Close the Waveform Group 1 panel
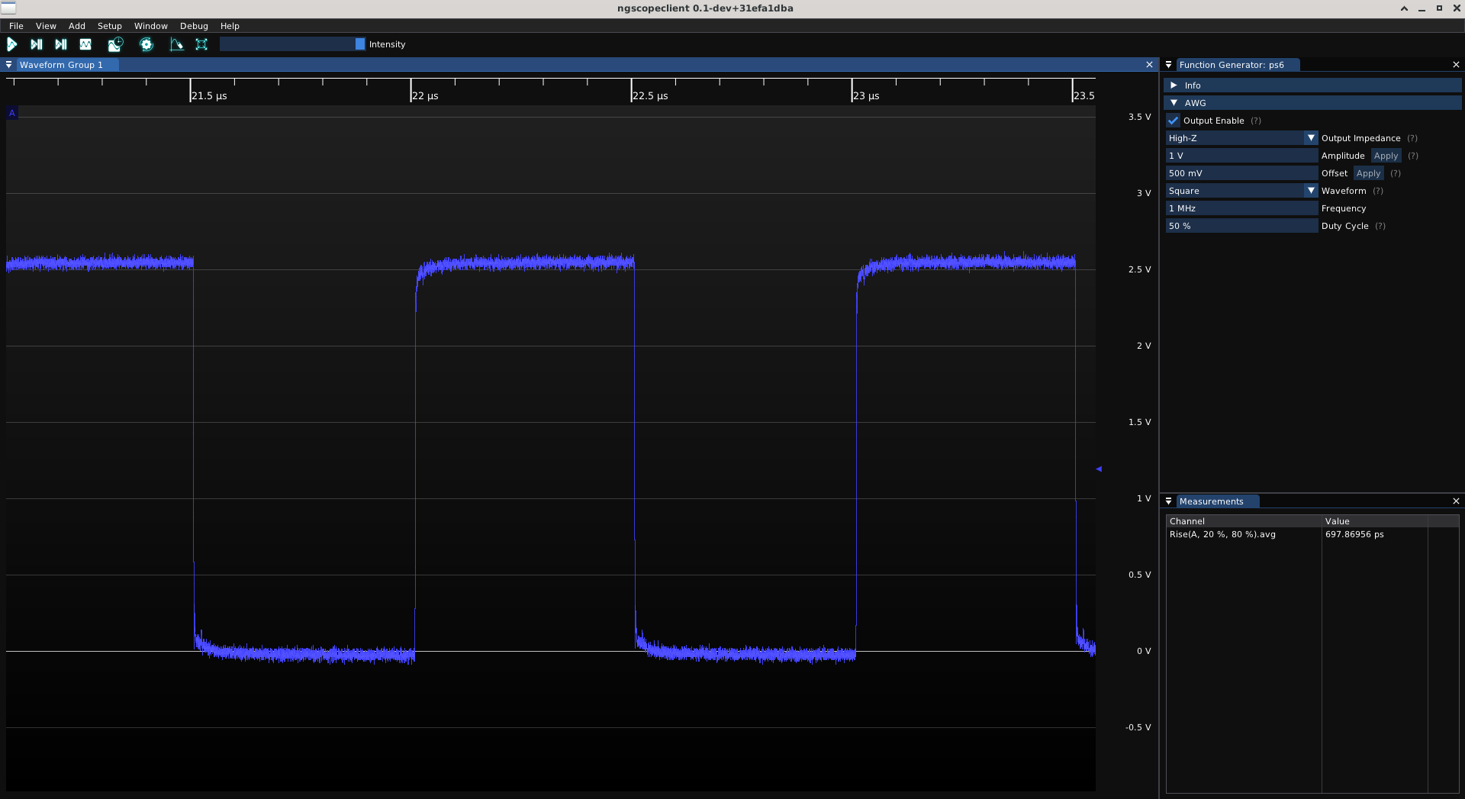Viewport: 1465px width, 799px height. coord(1149,65)
